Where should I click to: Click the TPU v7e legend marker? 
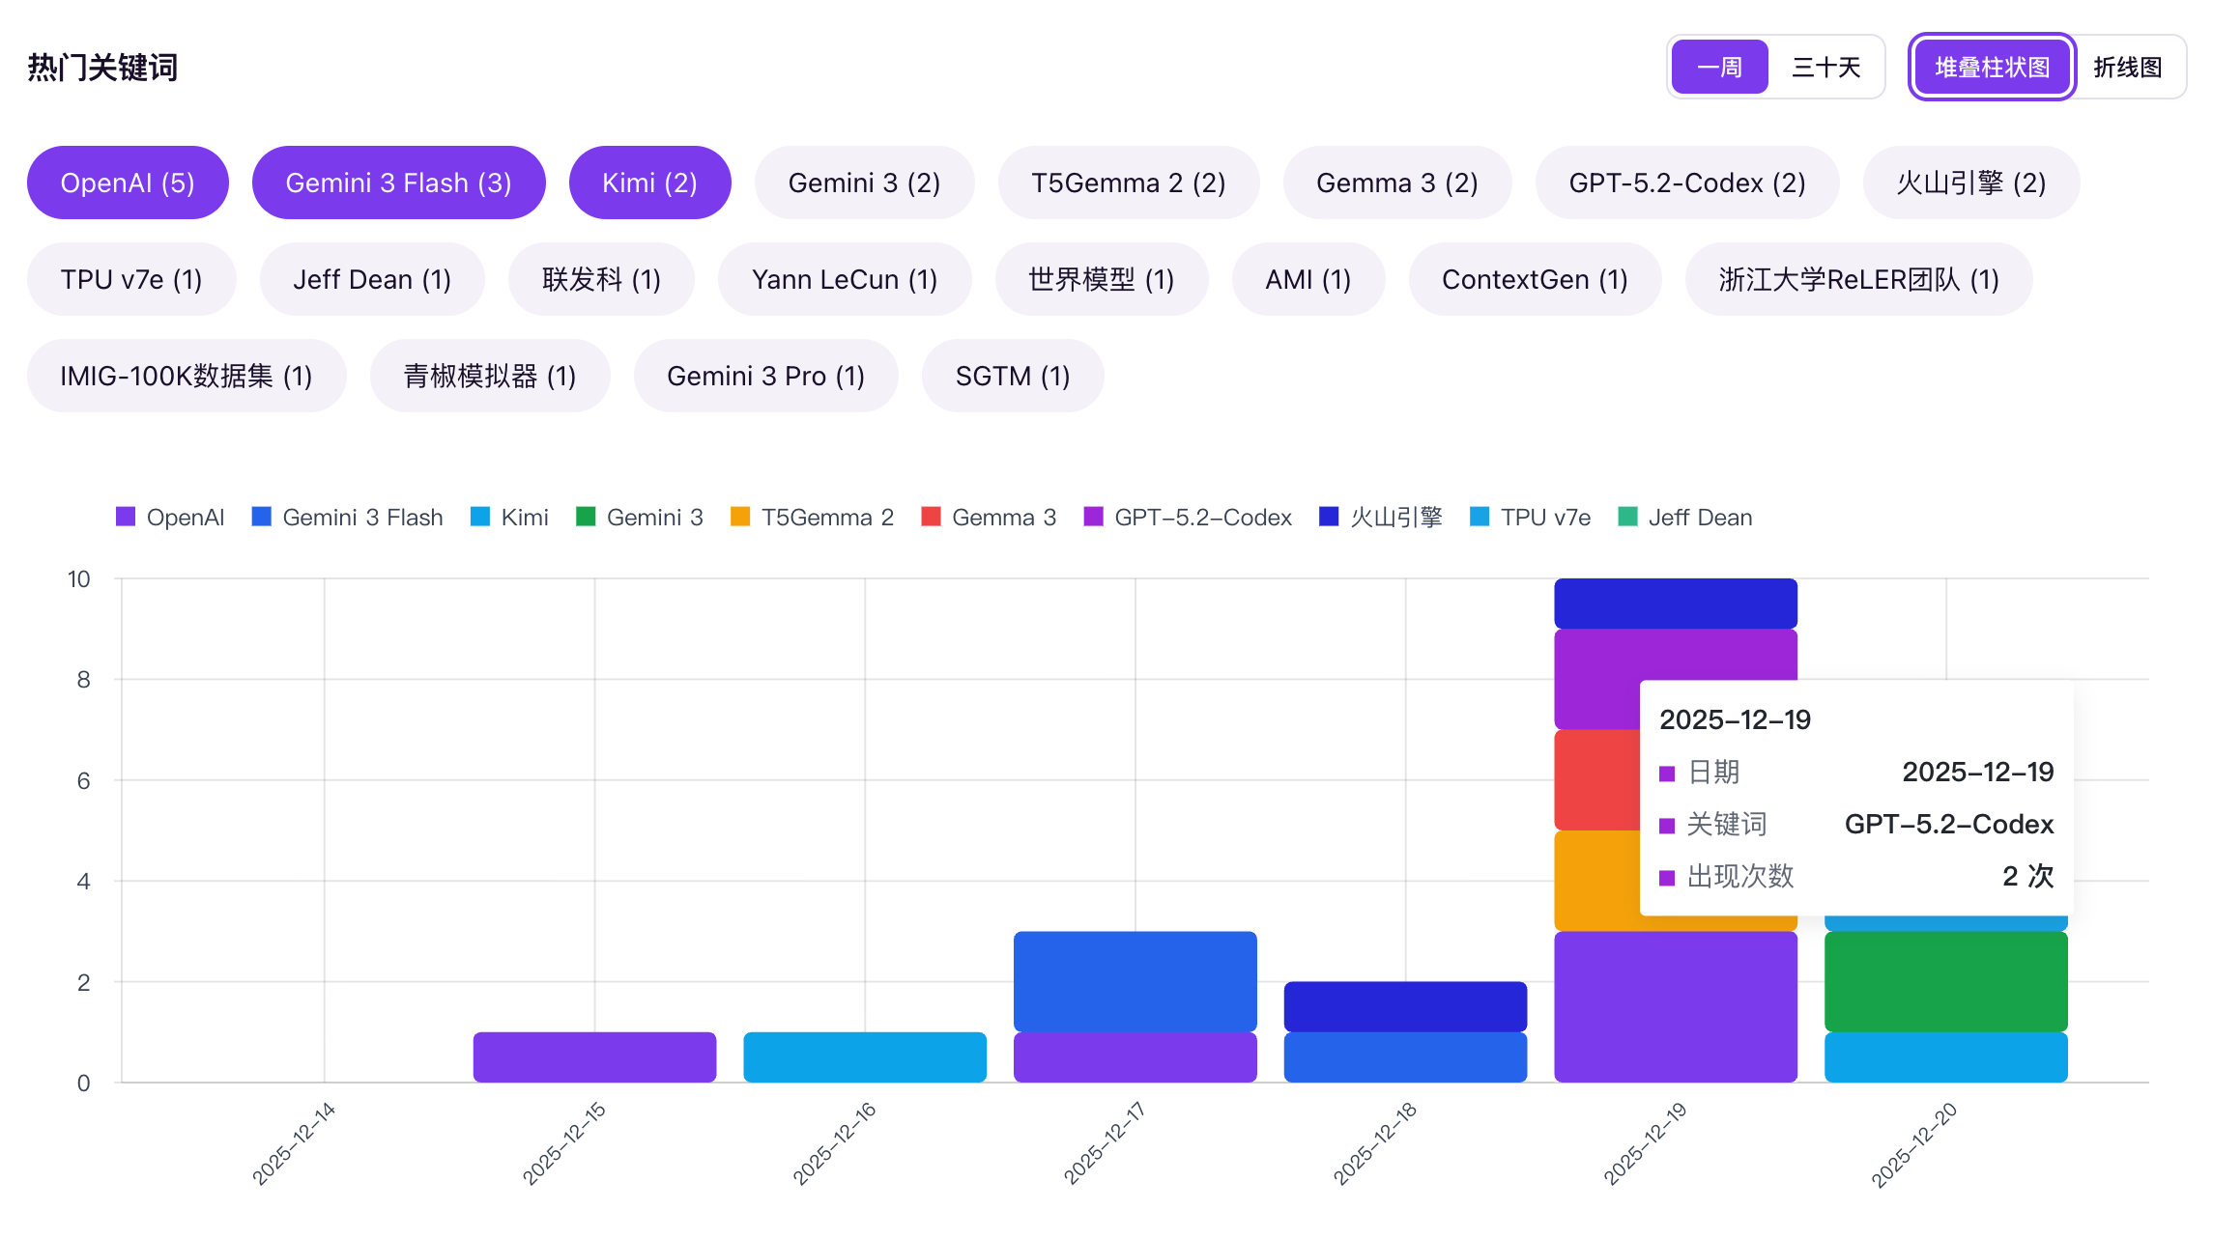click(x=1480, y=517)
